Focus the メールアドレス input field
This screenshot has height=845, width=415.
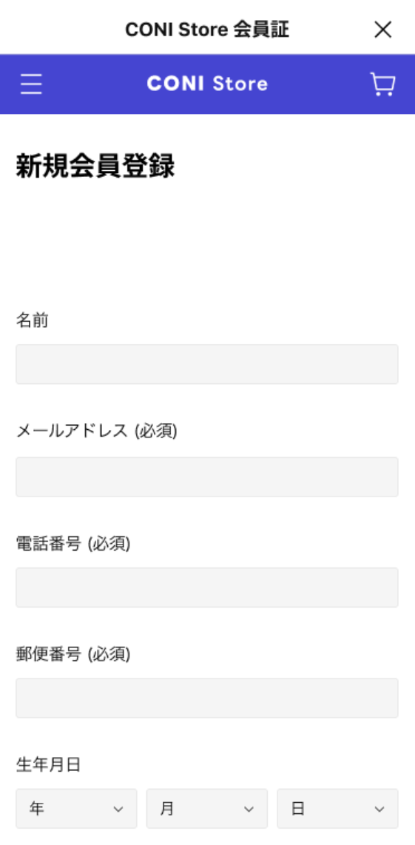207,477
